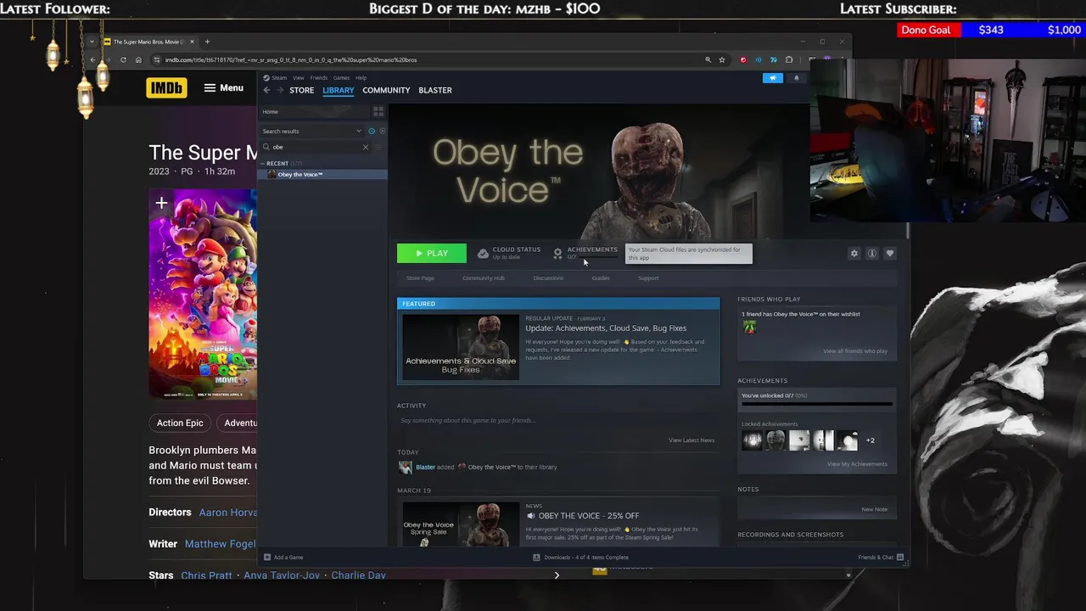Switch to the STORE tab
Viewport: 1086px width, 611px height.
(x=301, y=90)
